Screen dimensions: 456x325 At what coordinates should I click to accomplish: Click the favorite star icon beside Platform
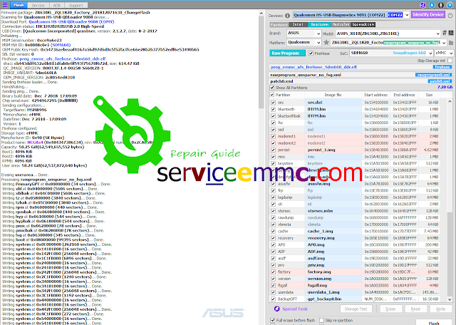pos(326,43)
